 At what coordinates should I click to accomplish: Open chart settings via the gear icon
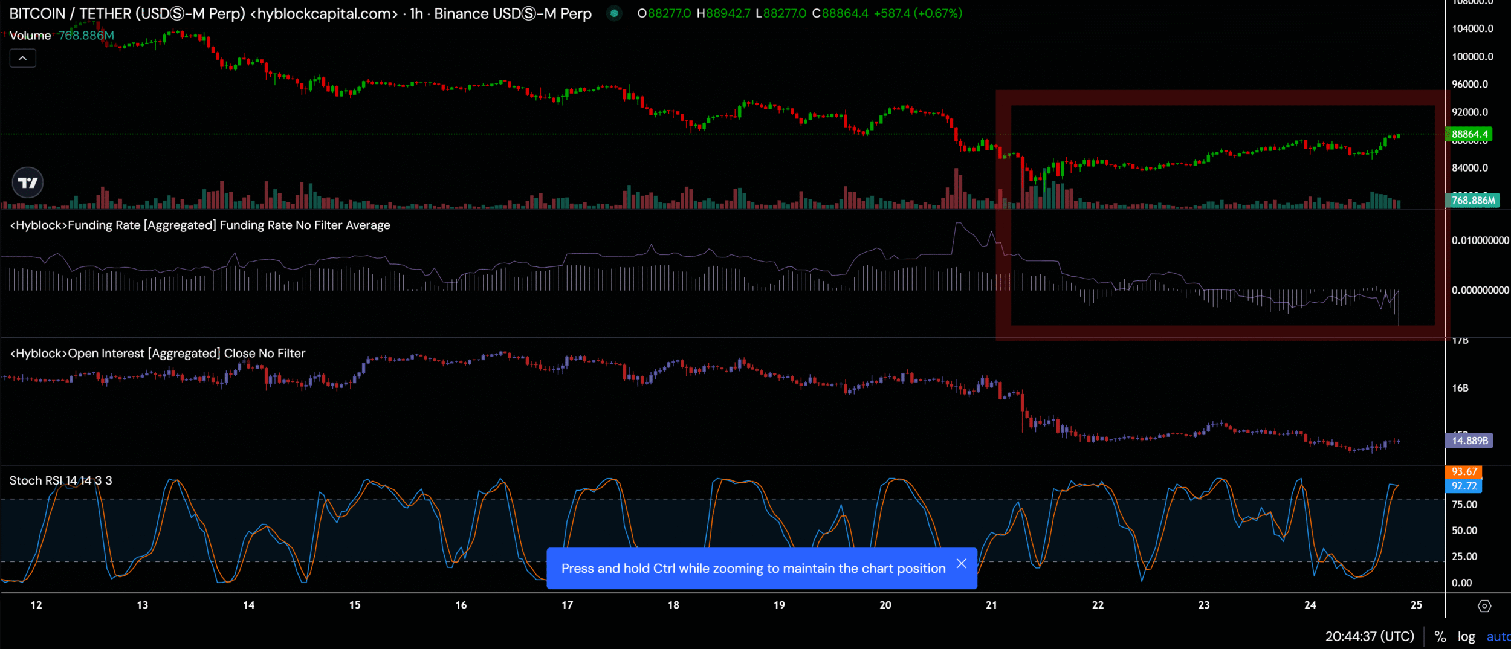tap(1484, 605)
